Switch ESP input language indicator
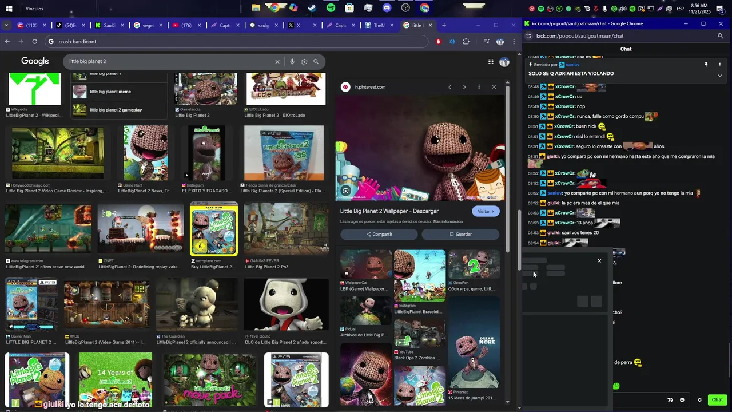The width and height of the screenshot is (732, 412). coord(681,9)
